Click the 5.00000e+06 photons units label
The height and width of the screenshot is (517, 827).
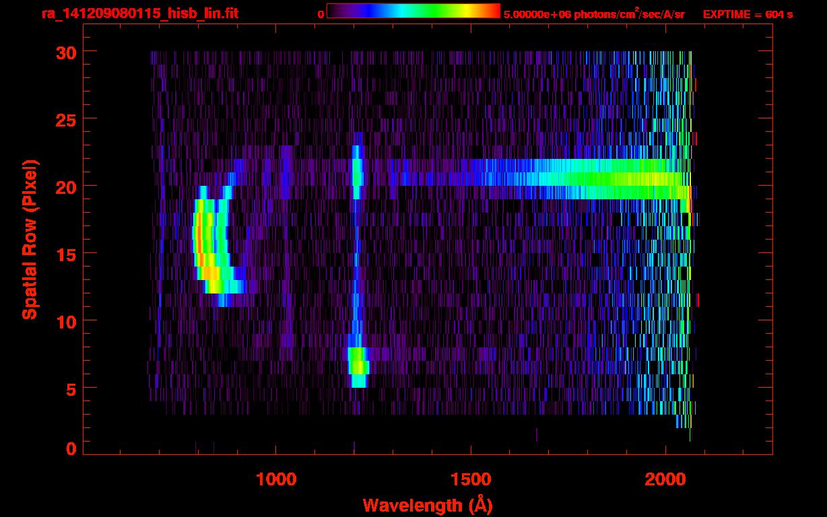[594, 13]
